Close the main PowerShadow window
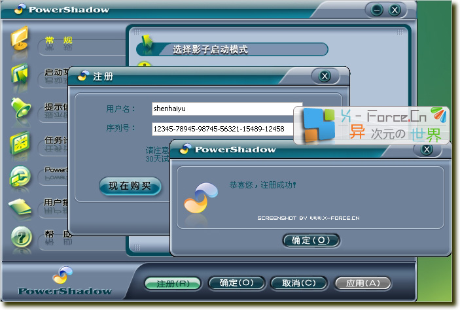This screenshot has height=310, width=460. coord(395,10)
